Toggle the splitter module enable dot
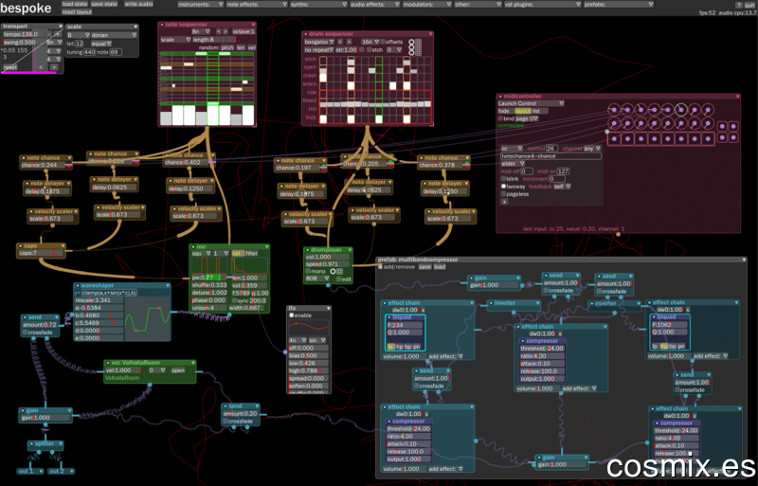The width and height of the screenshot is (758, 486). tap(31, 444)
